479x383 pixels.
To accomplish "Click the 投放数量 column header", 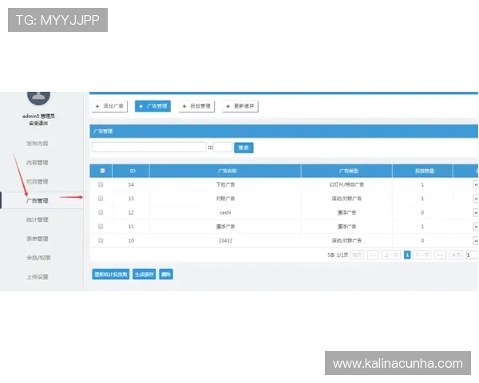I will coord(422,171).
